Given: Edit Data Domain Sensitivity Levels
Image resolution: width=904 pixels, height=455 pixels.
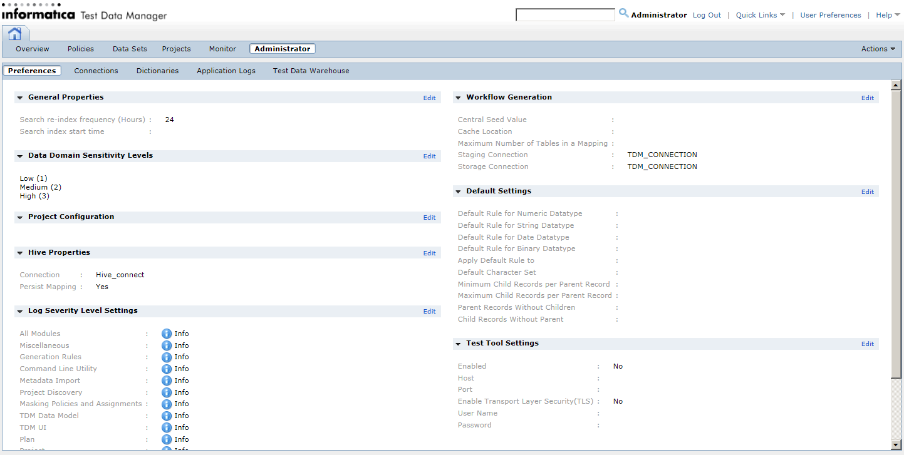Looking at the screenshot, I should pyautogui.click(x=429, y=156).
